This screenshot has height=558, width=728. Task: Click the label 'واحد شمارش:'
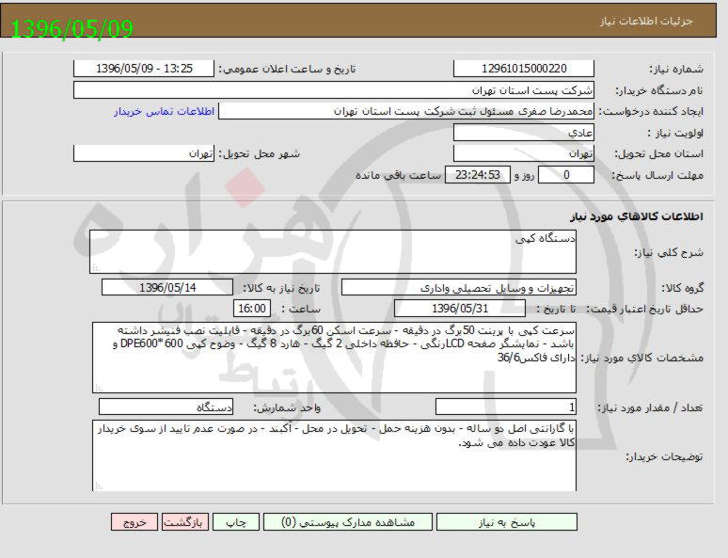288,408
